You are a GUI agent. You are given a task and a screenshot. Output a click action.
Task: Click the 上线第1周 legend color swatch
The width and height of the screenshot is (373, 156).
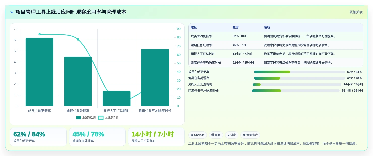pyautogui.click(x=78, y=118)
